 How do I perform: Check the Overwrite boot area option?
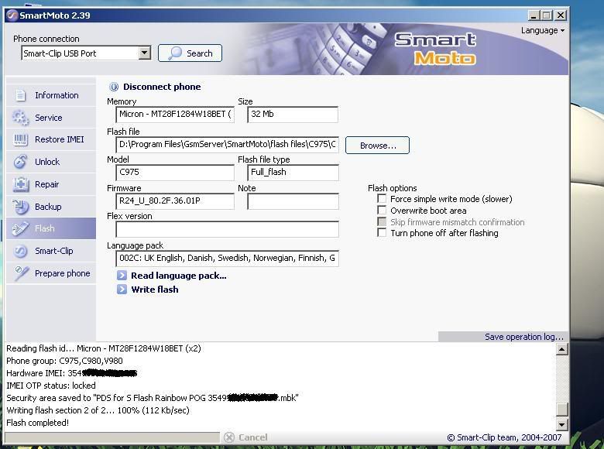(382, 211)
